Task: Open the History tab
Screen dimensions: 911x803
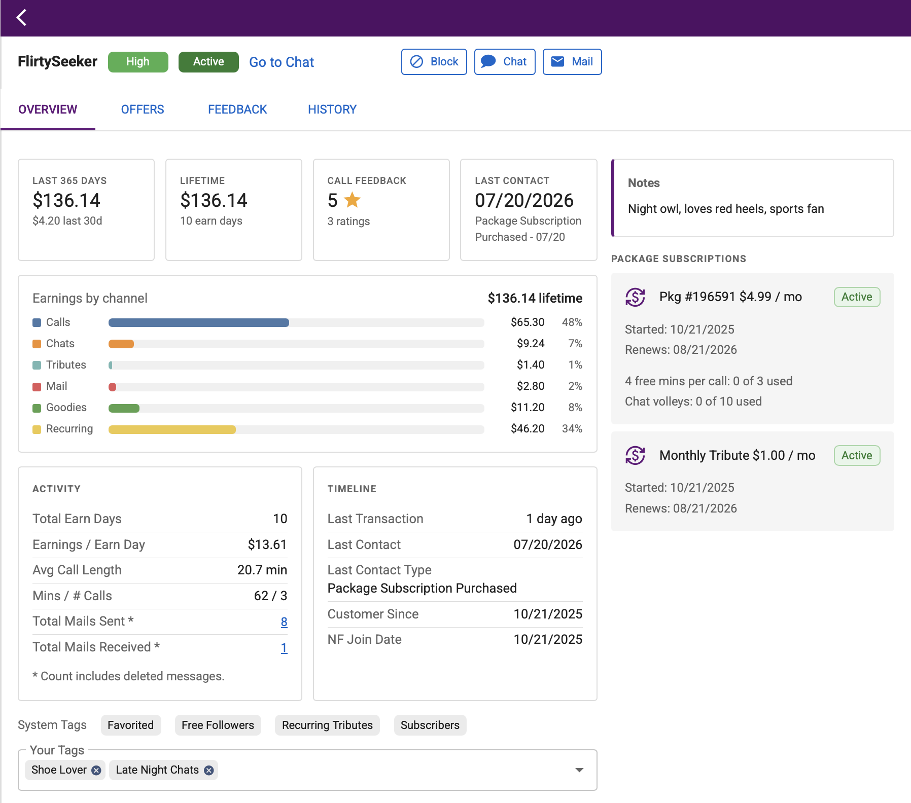Action: [332, 109]
